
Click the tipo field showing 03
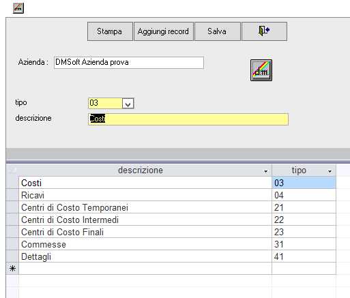click(105, 104)
